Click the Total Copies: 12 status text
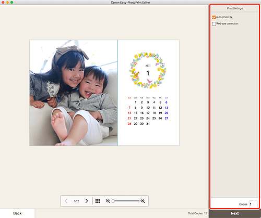The width and height of the screenshot is (261, 218). point(197,213)
